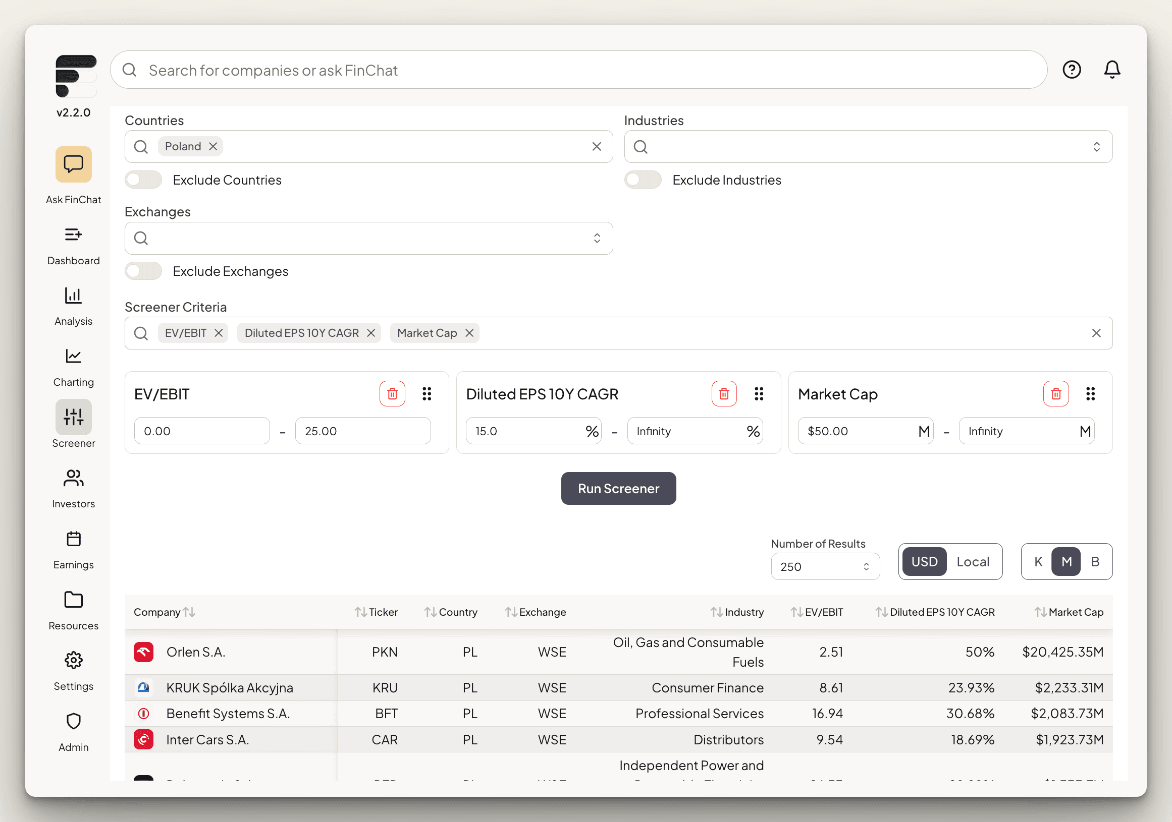Screen dimensions: 1172x822
Task: Enable the Exclude Countries toggle
Action: [x=143, y=180]
